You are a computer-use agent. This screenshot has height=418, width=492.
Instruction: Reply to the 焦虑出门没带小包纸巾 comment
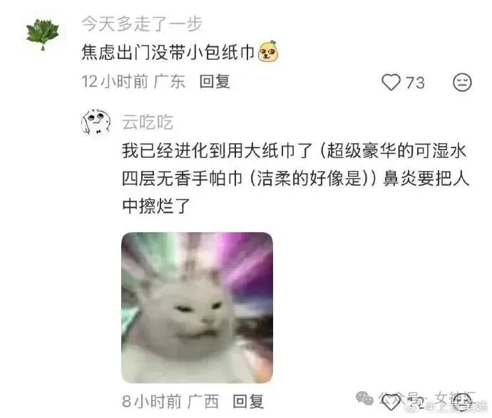[215, 82]
